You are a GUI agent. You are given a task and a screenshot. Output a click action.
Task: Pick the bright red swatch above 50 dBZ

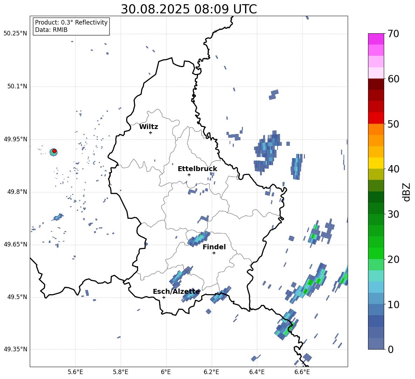(x=376, y=118)
